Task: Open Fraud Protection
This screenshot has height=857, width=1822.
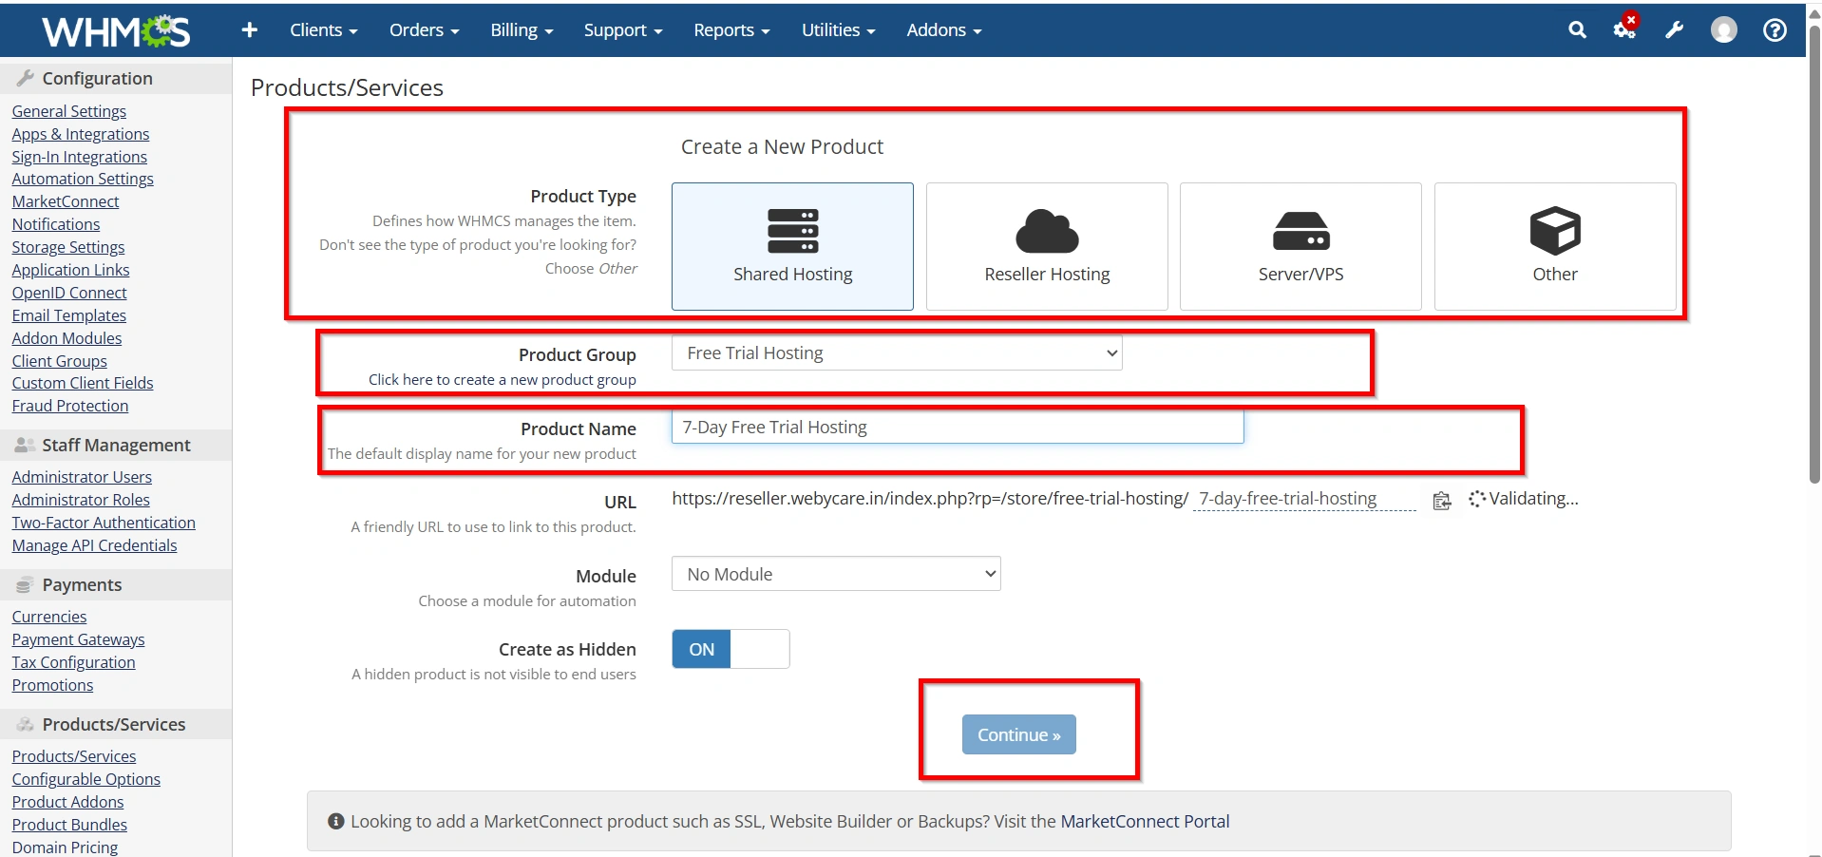Action: (69, 406)
